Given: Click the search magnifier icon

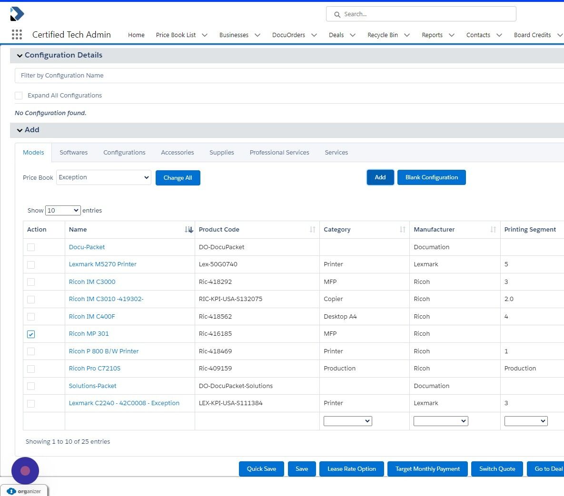Looking at the screenshot, I should point(337,14).
